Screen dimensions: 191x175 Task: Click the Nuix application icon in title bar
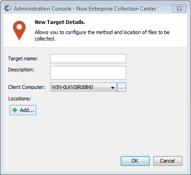click(x=8, y=8)
